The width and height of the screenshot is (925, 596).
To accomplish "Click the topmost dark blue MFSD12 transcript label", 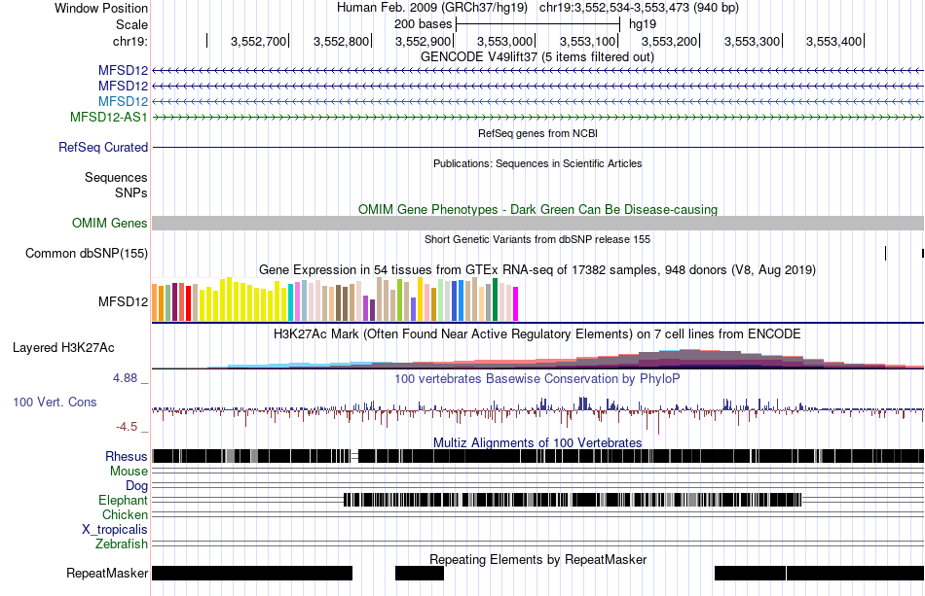I will [x=123, y=71].
